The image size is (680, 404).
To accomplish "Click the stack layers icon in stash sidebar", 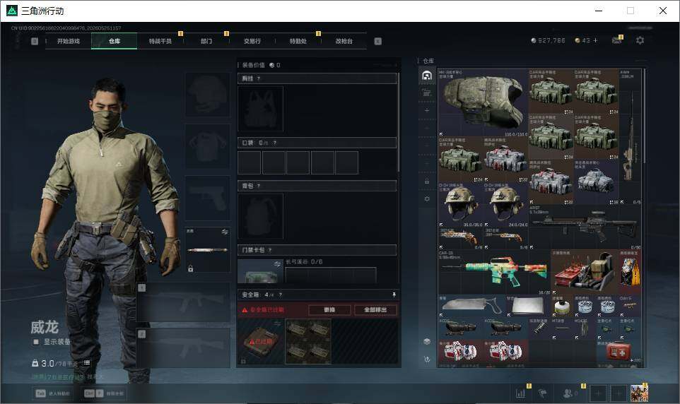I will point(427,342).
